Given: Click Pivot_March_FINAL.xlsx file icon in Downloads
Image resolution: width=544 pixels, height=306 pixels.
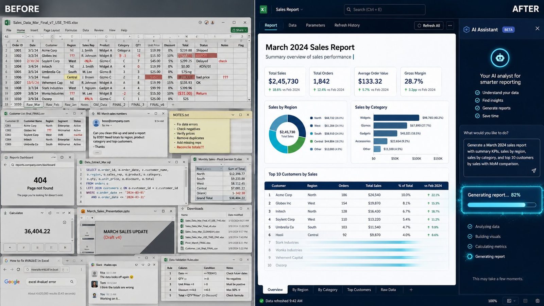Looking at the screenshot, I should [182, 243].
